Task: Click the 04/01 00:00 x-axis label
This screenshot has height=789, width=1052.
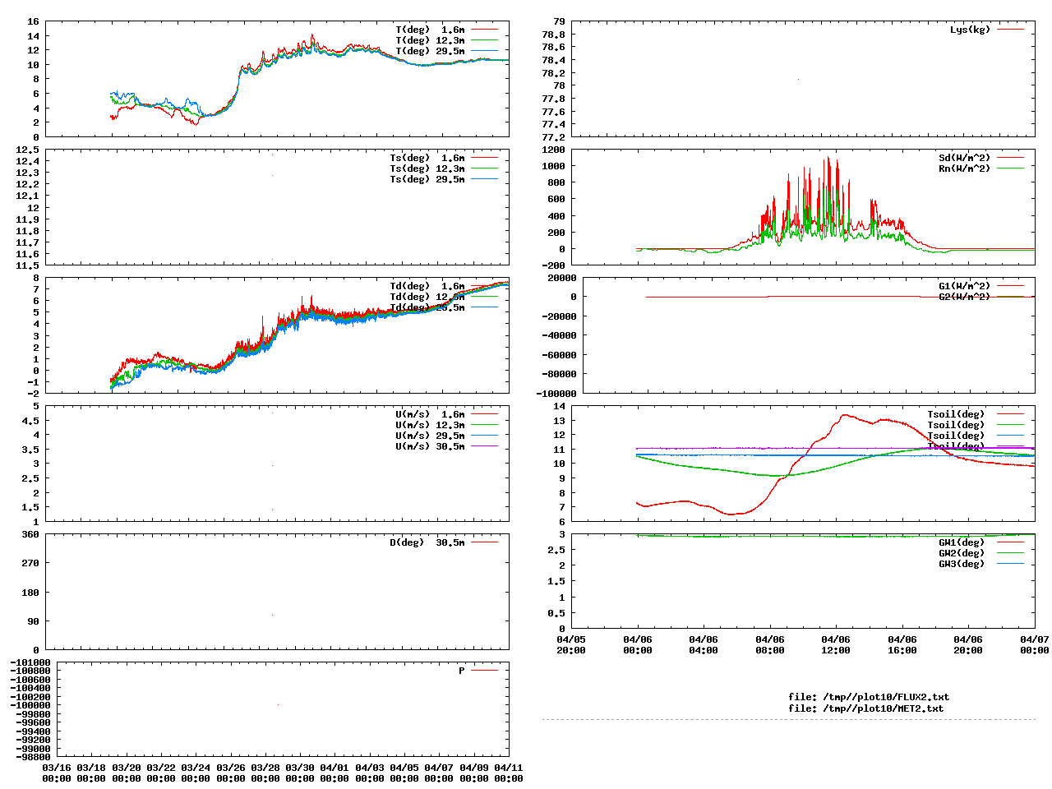Action: pyautogui.click(x=335, y=773)
